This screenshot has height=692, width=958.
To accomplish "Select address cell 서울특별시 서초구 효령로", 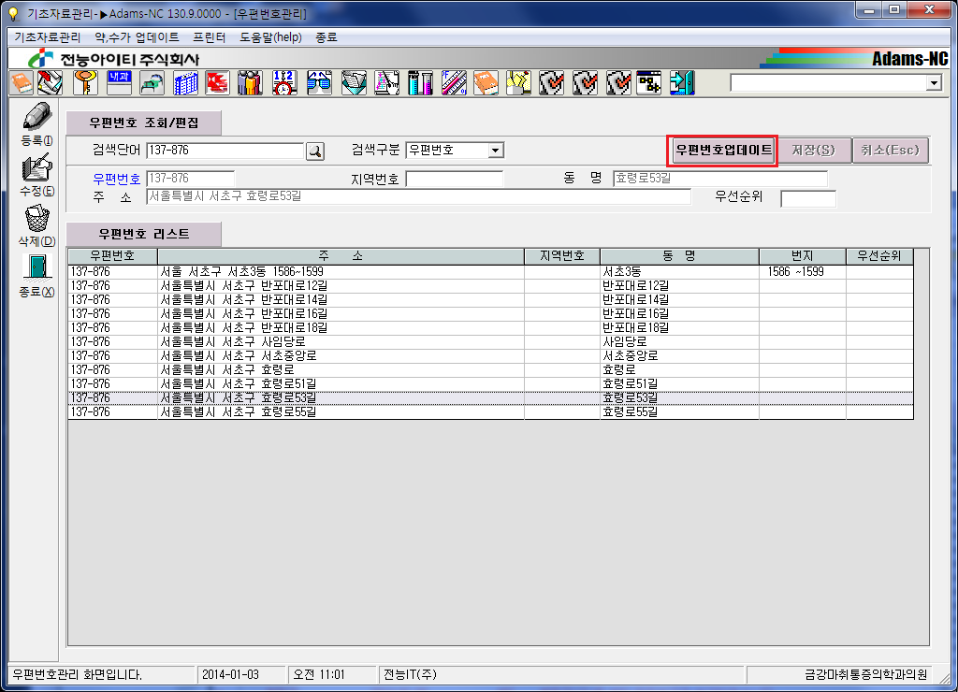I will pyautogui.click(x=341, y=370).
